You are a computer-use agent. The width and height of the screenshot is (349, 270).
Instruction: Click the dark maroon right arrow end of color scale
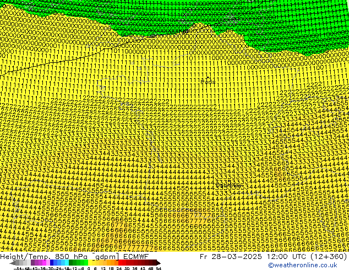click(x=159, y=263)
